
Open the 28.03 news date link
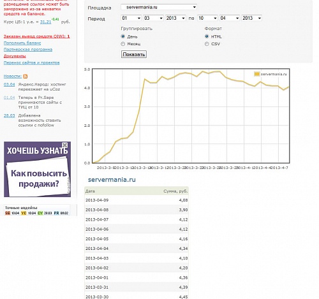(x=10, y=115)
